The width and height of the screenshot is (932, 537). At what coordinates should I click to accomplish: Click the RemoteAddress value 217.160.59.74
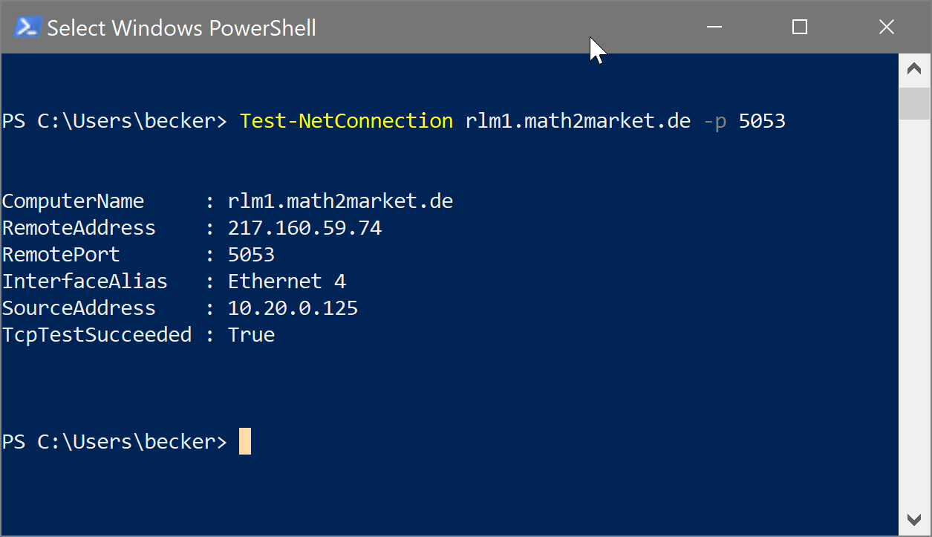[x=304, y=228]
